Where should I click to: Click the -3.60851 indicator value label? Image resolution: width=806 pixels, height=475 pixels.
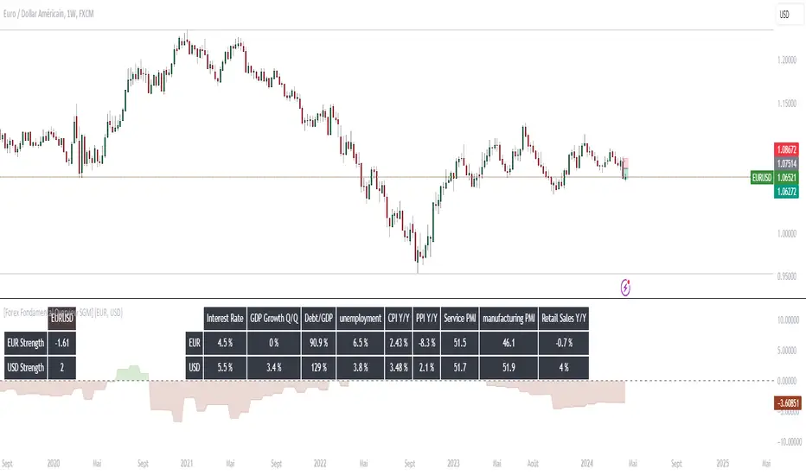click(786, 402)
